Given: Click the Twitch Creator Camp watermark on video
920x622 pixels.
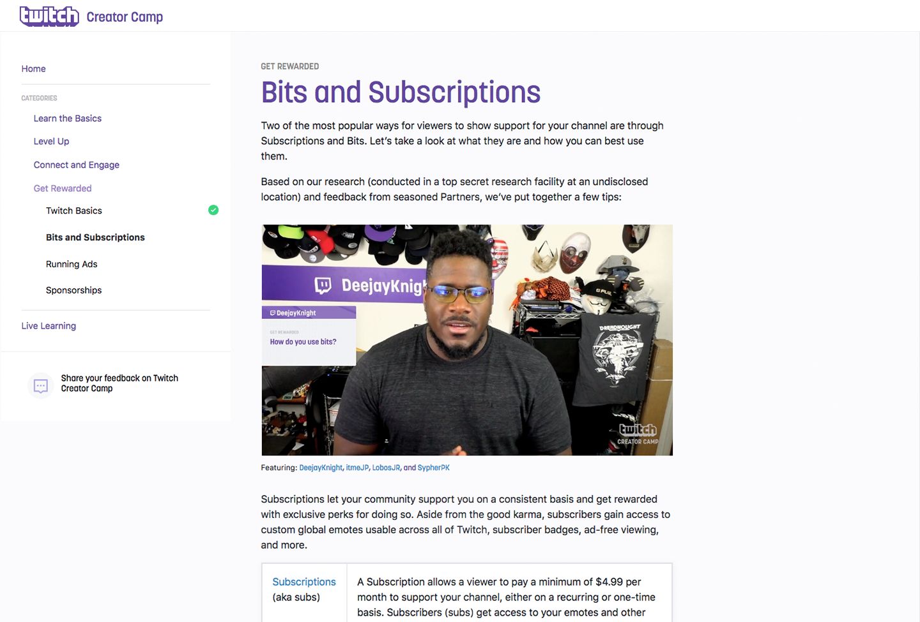Looking at the screenshot, I should click(638, 434).
